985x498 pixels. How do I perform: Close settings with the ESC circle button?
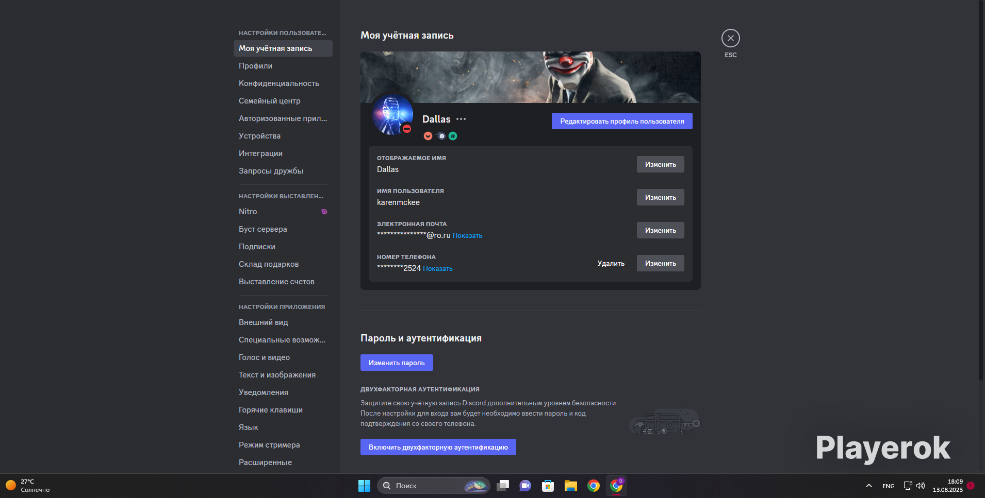coord(730,38)
